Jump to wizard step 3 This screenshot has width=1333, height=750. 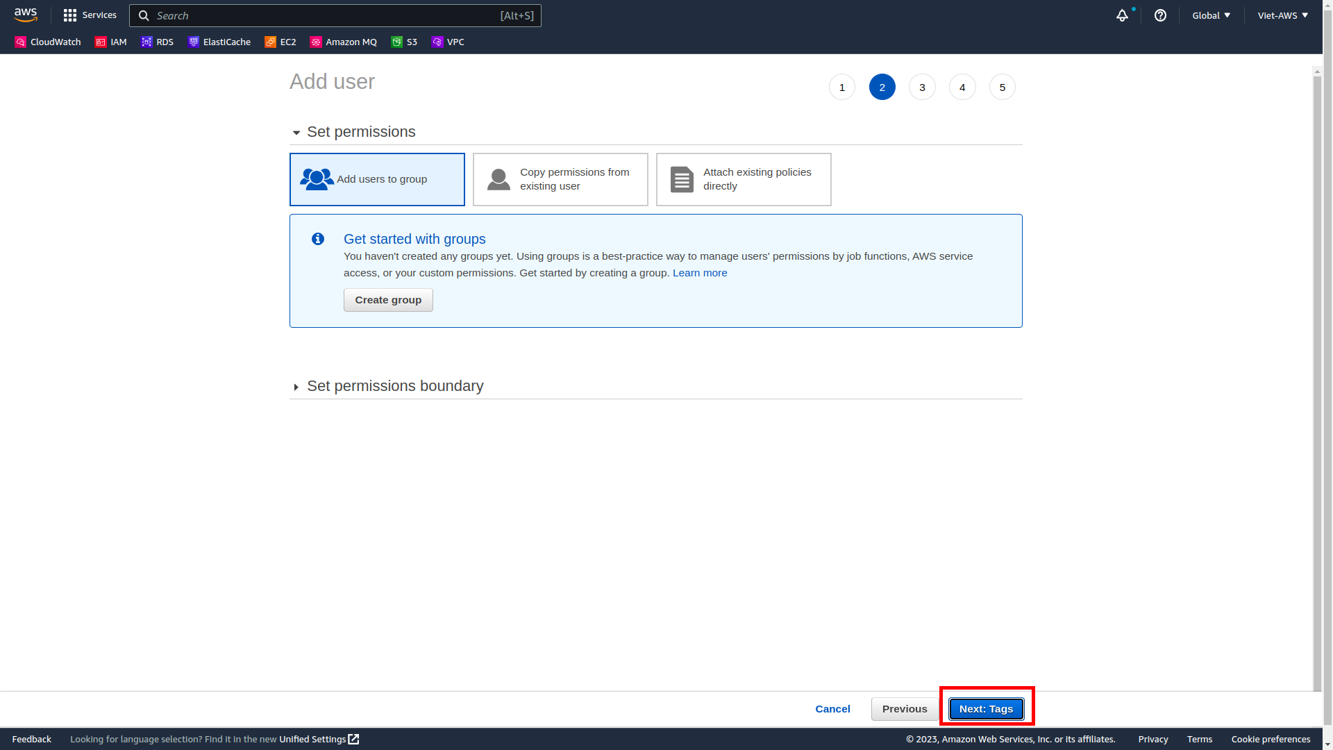(922, 87)
